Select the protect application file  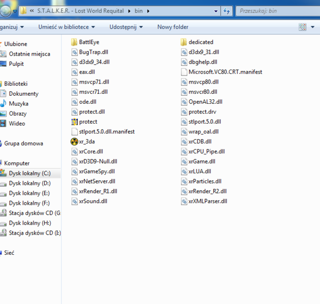coord(87,122)
